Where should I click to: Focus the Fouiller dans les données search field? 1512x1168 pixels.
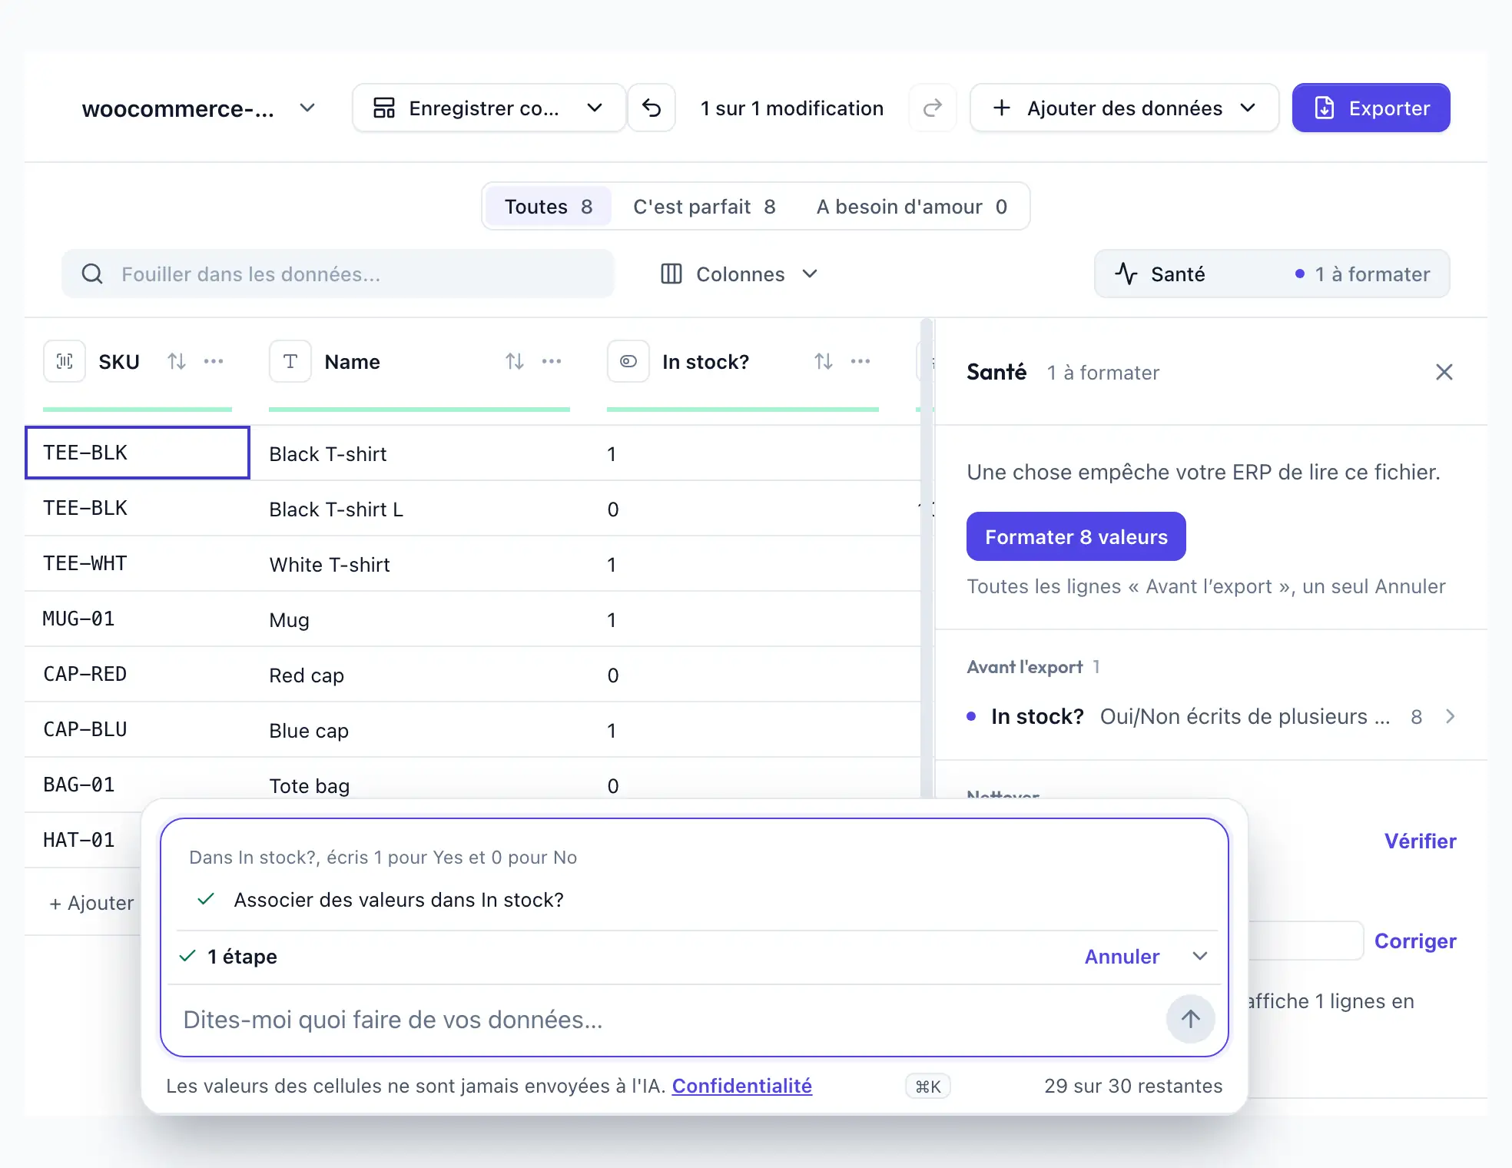(x=338, y=274)
